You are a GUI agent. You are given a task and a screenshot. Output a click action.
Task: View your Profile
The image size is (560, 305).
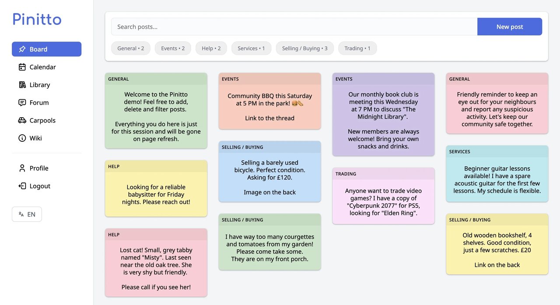39,168
